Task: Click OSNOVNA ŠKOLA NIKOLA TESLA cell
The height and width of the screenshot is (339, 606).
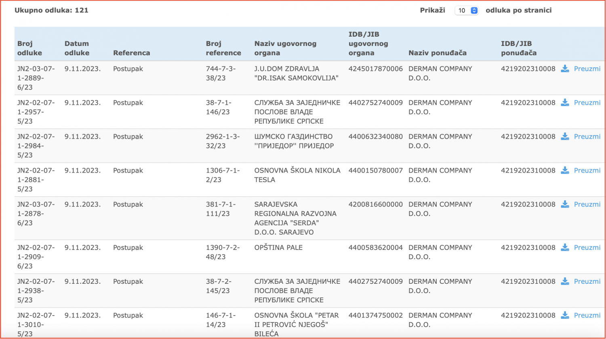Action: [297, 175]
